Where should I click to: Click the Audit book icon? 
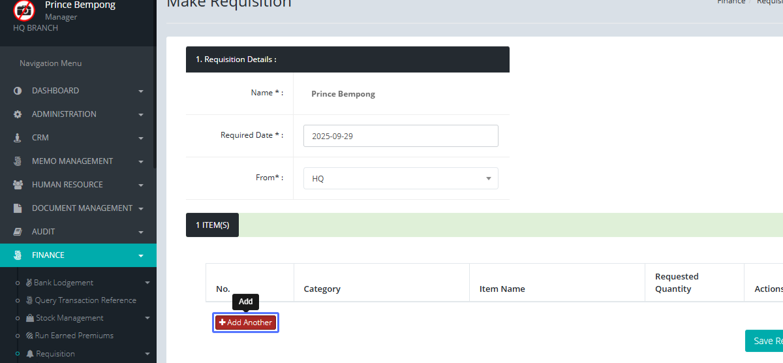click(x=18, y=232)
